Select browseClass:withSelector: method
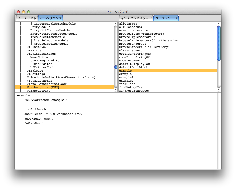Viewport: 236px width, 190px height. [x=141, y=34]
